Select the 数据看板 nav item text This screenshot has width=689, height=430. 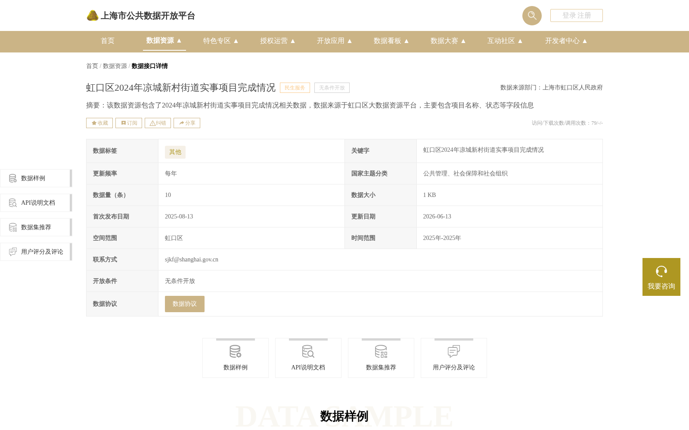(x=388, y=41)
